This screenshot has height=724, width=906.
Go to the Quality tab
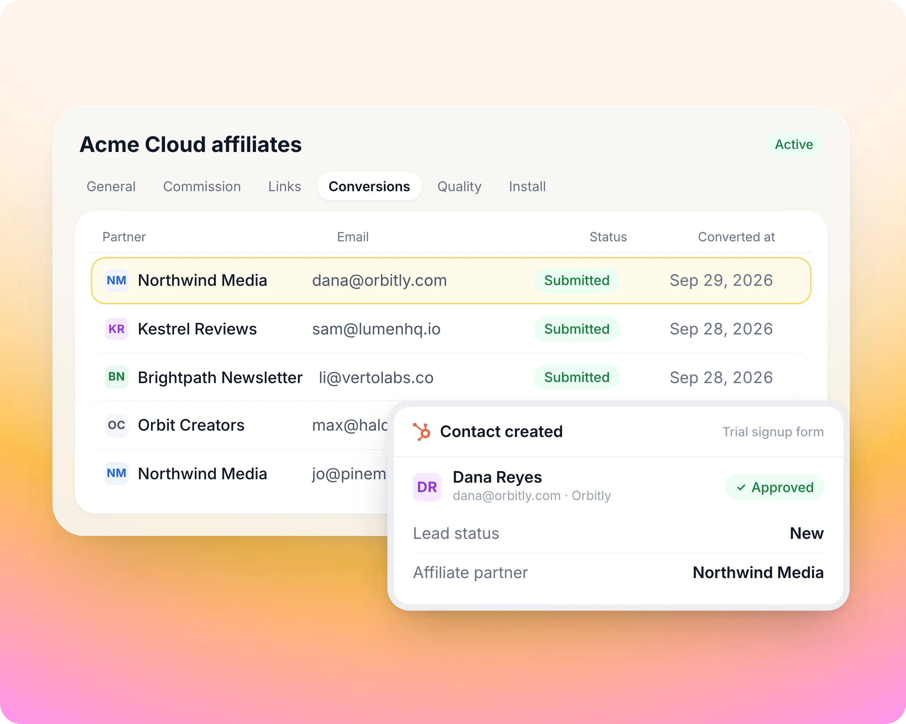459,186
